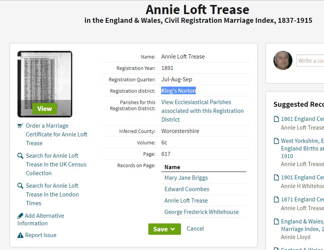324x250 pixels.
Task: Click the document icon beside West Yorkshire record
Action: (276, 141)
